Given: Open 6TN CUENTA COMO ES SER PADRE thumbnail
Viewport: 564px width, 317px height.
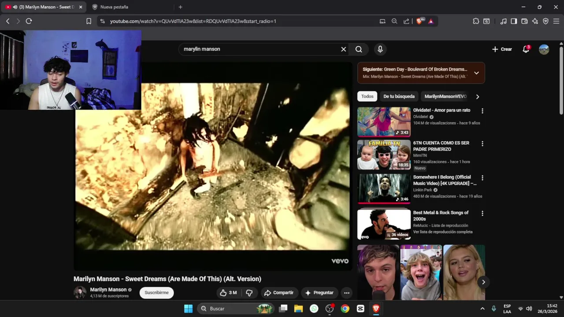Looking at the screenshot, I should [x=384, y=155].
